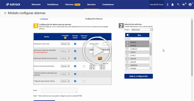Click Aplicar configuración button
Screen dimensions: 194x101
pos(138,76)
